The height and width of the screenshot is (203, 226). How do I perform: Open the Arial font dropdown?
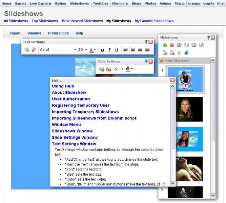[x=58, y=50]
